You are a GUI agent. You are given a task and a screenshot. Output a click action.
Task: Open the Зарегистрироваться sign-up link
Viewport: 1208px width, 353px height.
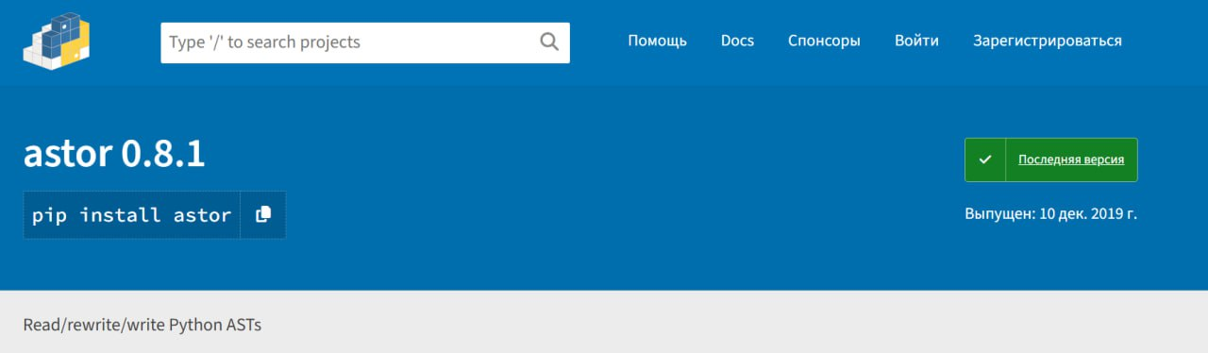1048,41
